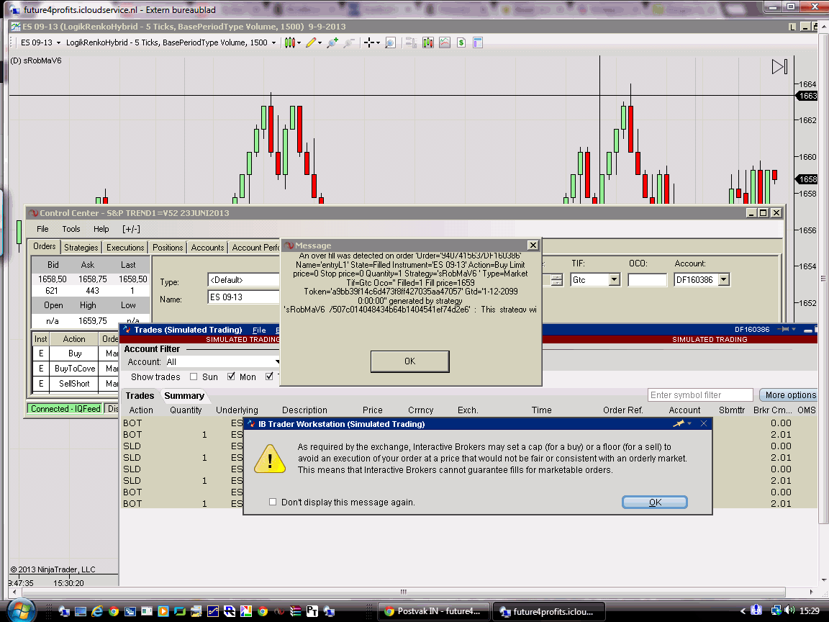The image size is (829, 622).
Task: Select the pencil drawing tools icon
Action: tap(310, 42)
